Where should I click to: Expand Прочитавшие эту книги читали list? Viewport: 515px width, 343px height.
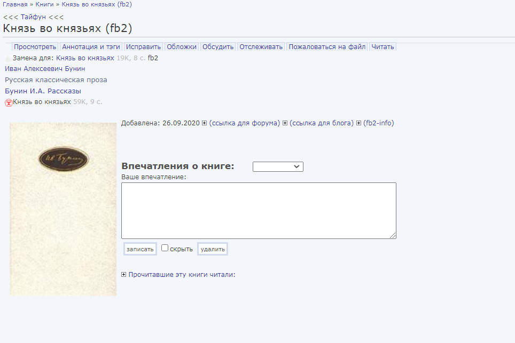click(x=124, y=275)
